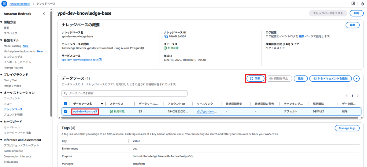Screen dimensions: 367x167
Task: Click the 最終同期時刻 column header
Action: pyautogui.click(x=234, y=104)
